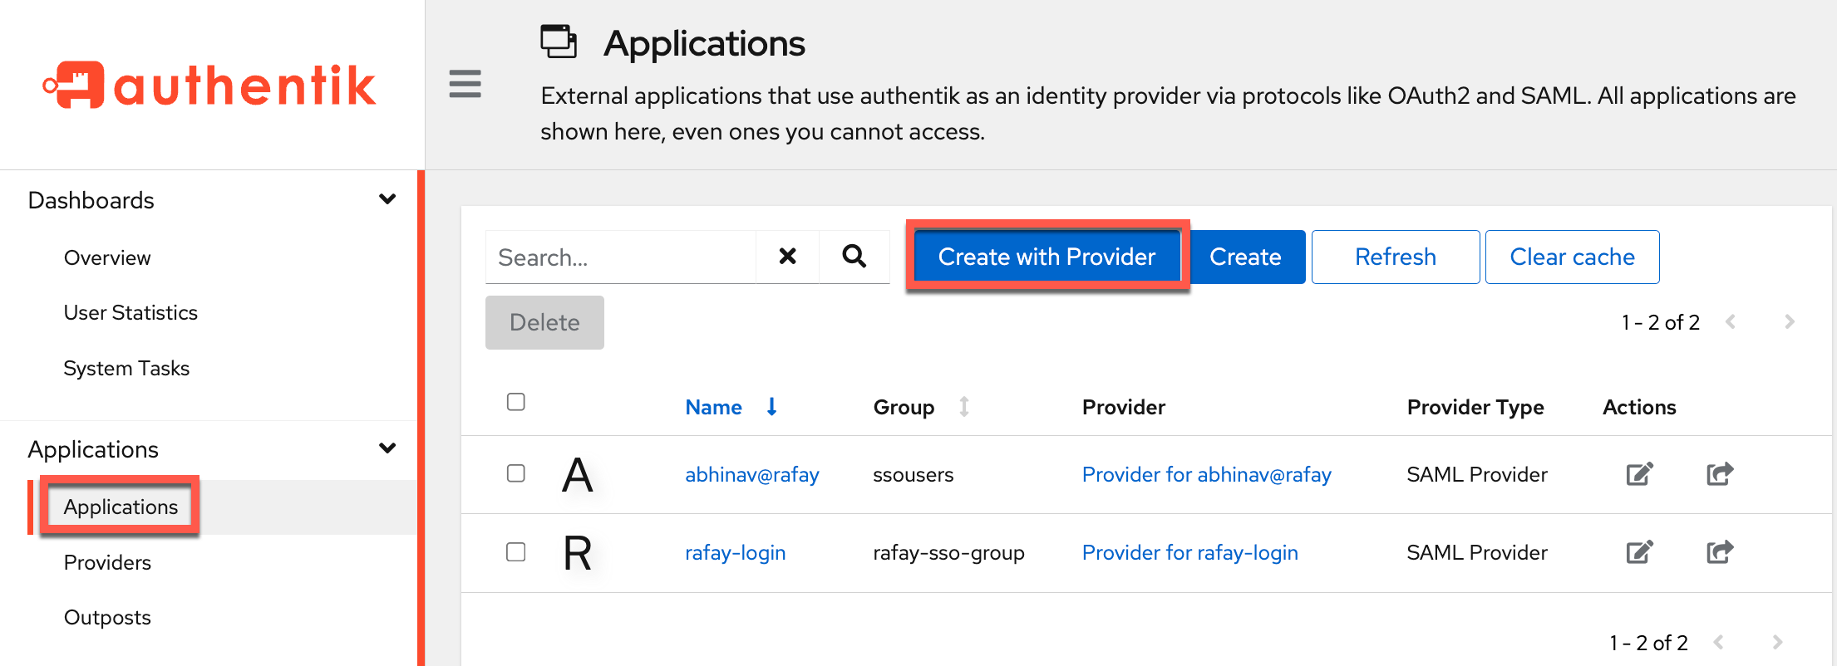The height and width of the screenshot is (666, 1837).
Task: Click the authentik logo
Action: [209, 85]
